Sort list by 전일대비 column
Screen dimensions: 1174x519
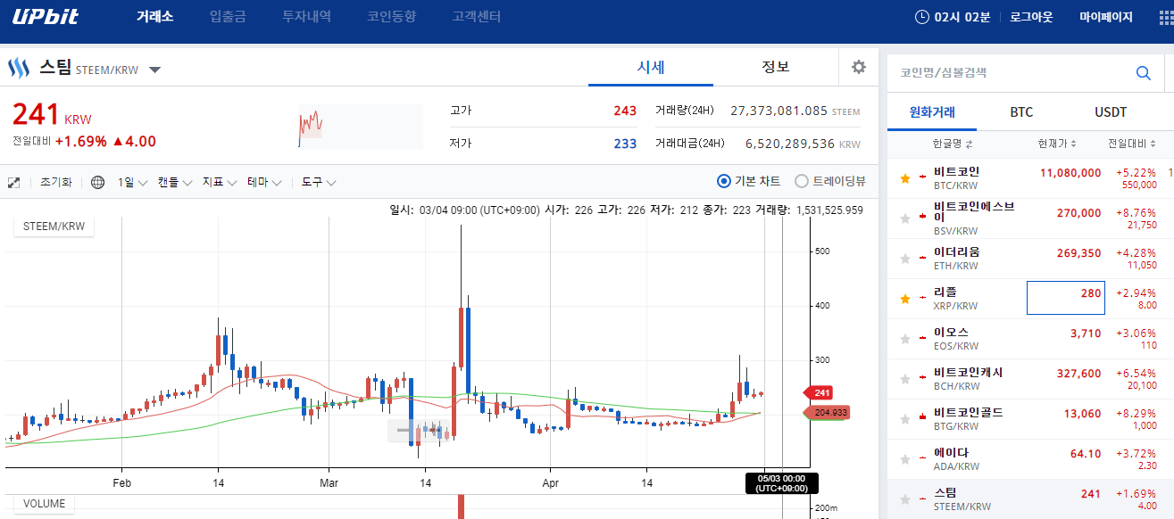tap(1133, 144)
